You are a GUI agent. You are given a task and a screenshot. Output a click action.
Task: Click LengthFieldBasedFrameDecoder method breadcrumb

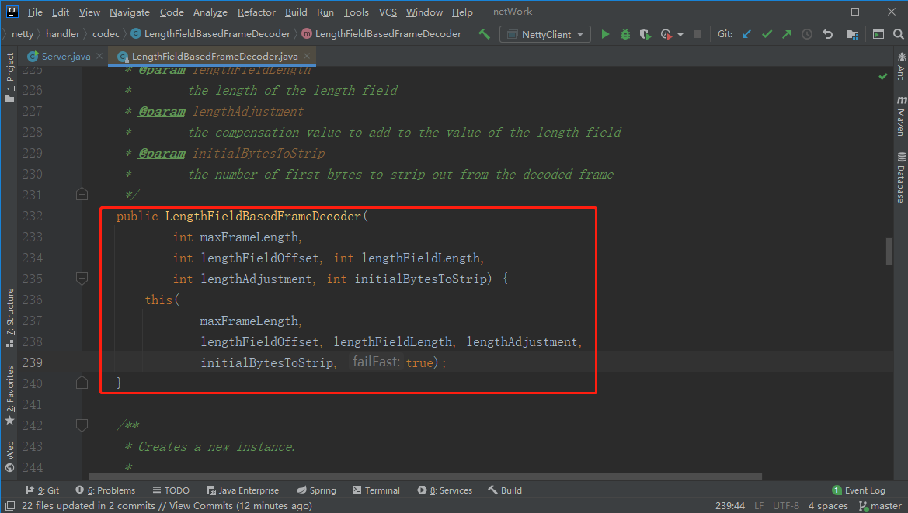coord(381,34)
